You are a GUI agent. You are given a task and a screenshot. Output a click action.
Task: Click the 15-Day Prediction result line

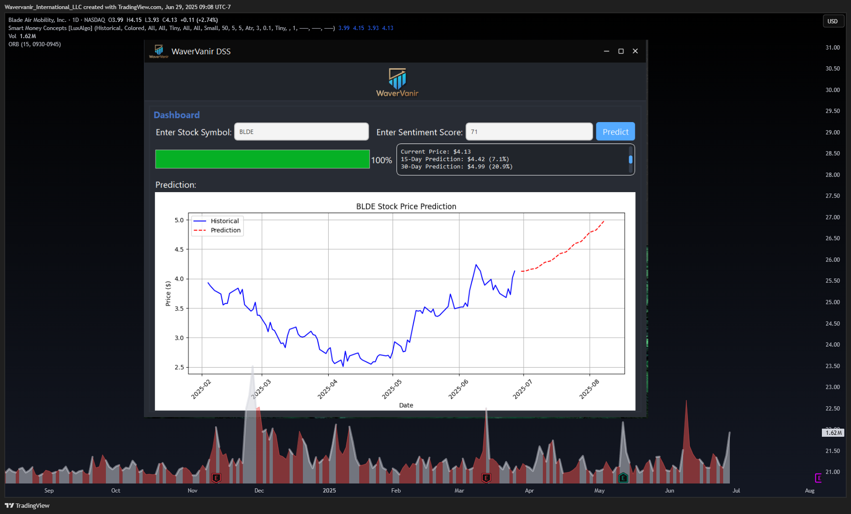pyautogui.click(x=455, y=159)
